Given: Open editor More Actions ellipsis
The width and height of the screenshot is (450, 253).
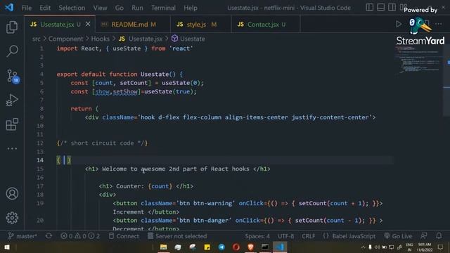Looking at the screenshot, I should pyautogui.click(x=438, y=24).
